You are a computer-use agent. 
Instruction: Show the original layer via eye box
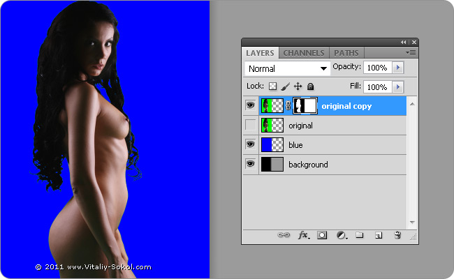click(251, 125)
